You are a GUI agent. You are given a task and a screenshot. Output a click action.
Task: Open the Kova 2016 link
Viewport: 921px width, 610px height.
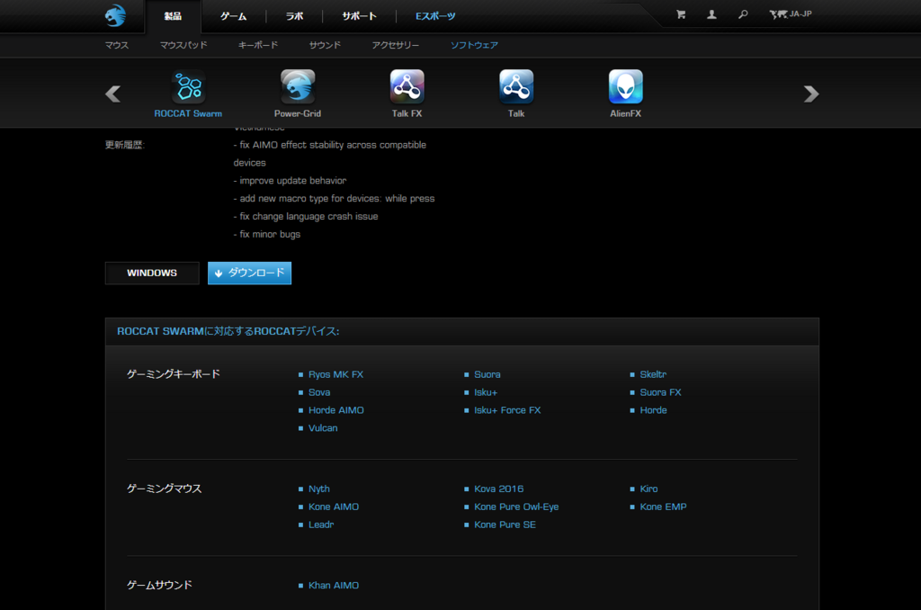click(498, 489)
